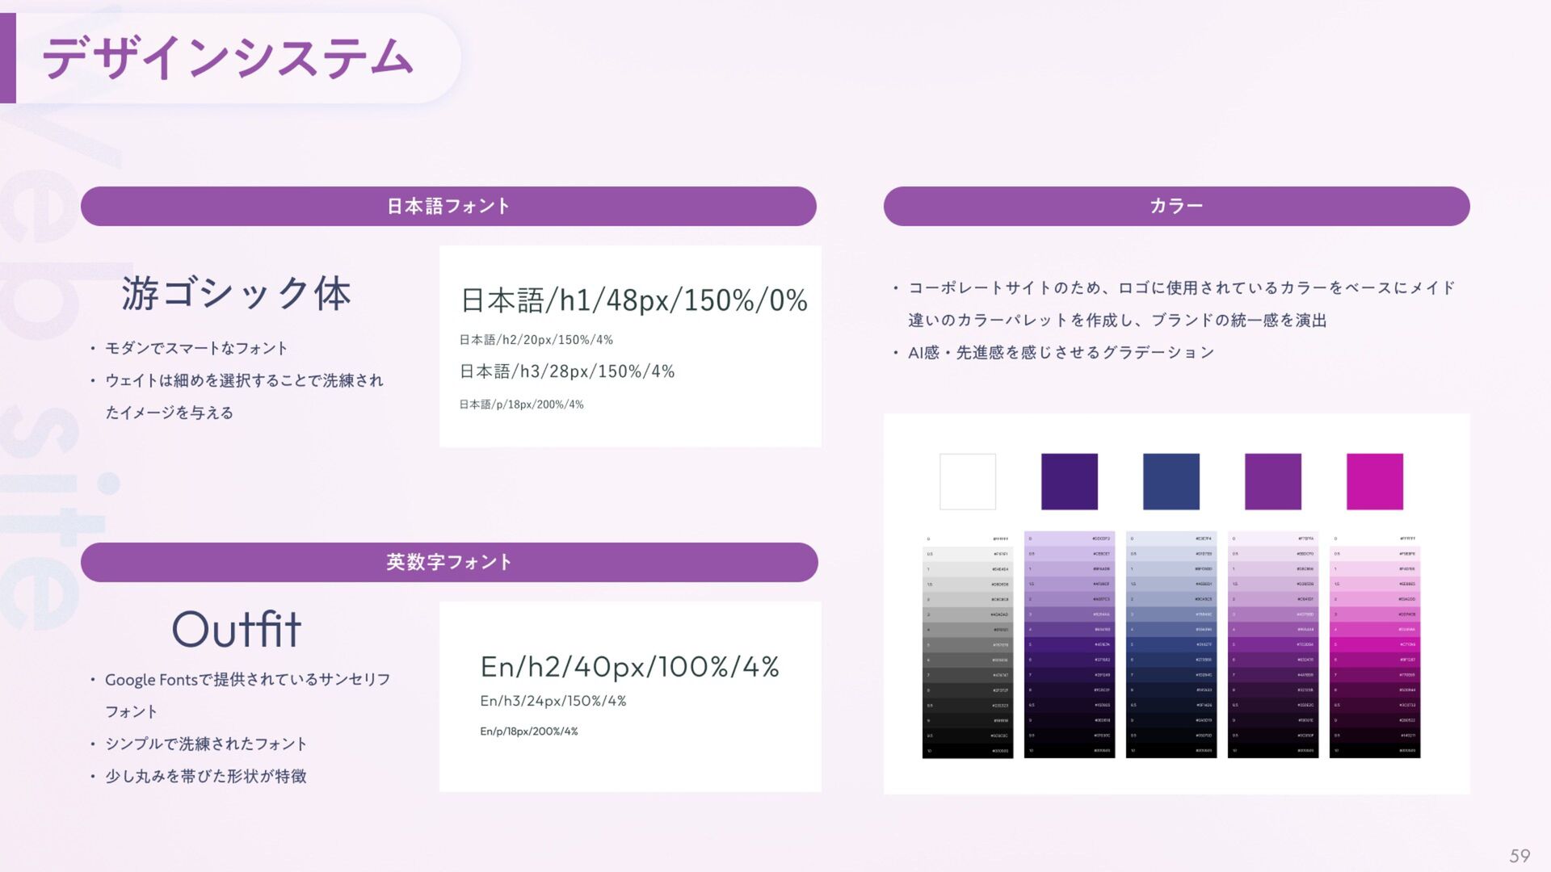
Task: Pick the navy blue color swatch
Action: click(1171, 481)
